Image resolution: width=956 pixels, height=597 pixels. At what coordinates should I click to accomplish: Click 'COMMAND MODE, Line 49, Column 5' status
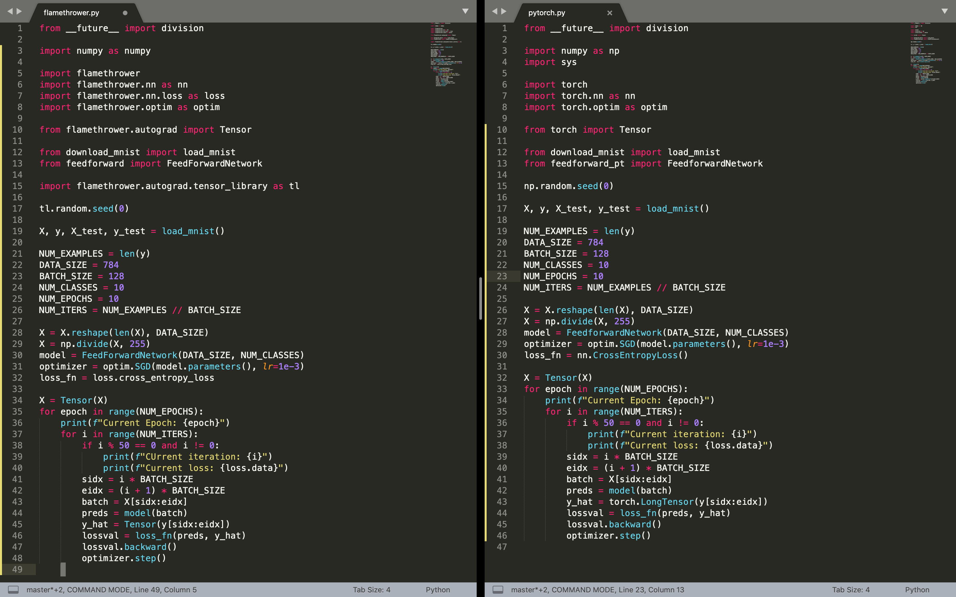click(x=132, y=589)
